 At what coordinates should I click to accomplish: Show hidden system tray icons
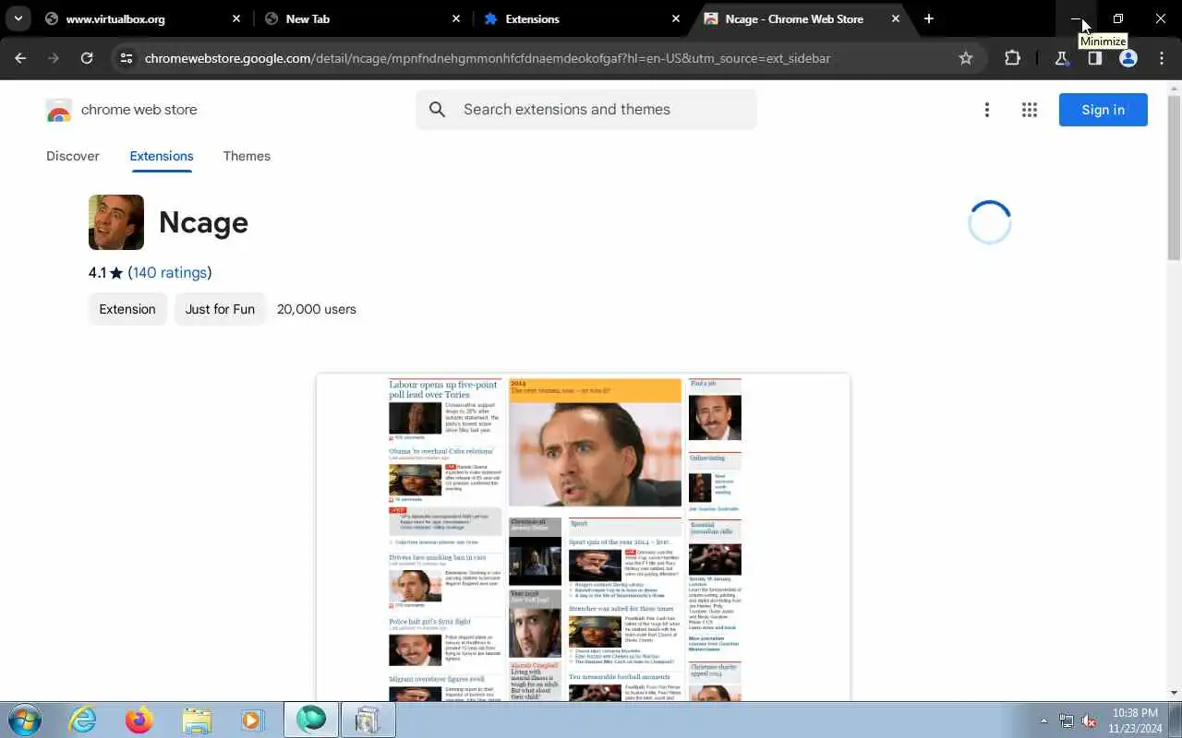point(1044,720)
